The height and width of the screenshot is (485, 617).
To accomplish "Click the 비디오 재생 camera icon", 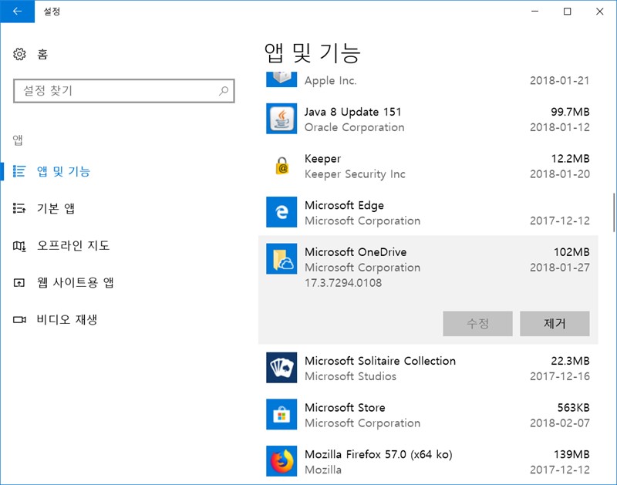I will coord(19,319).
